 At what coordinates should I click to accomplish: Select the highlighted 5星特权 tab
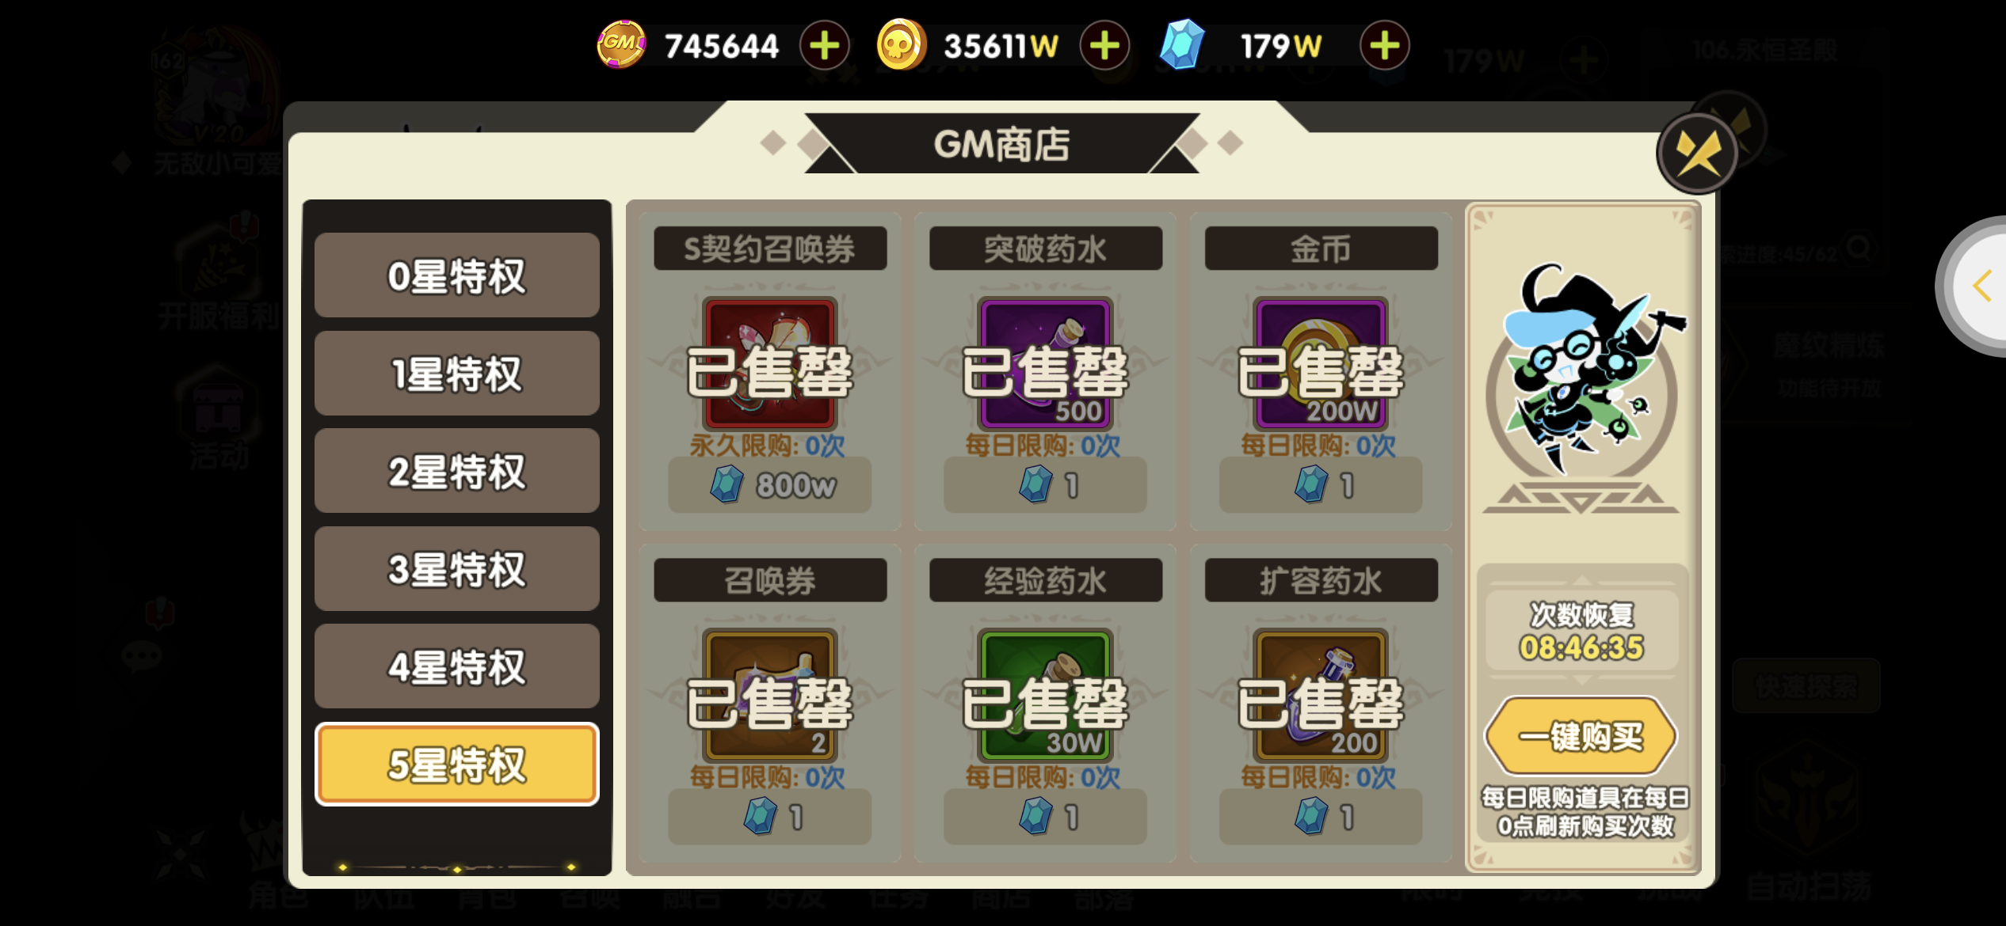pos(457,765)
